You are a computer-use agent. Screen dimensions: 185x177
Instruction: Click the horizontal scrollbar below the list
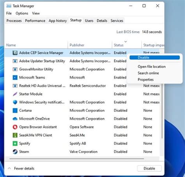point(77,159)
